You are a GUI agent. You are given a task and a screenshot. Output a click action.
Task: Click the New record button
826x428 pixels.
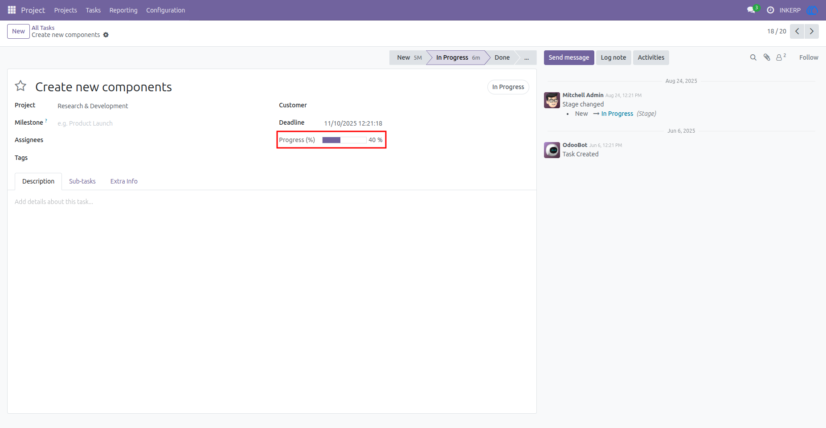(18, 31)
